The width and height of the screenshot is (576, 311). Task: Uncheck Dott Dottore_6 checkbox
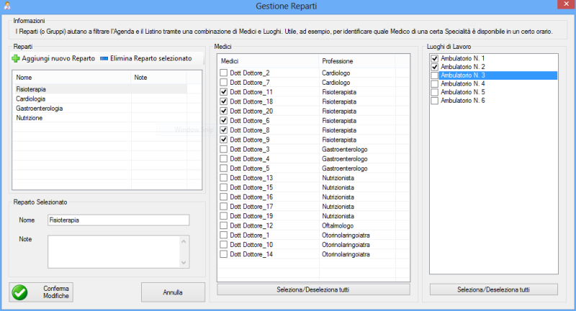pos(224,121)
